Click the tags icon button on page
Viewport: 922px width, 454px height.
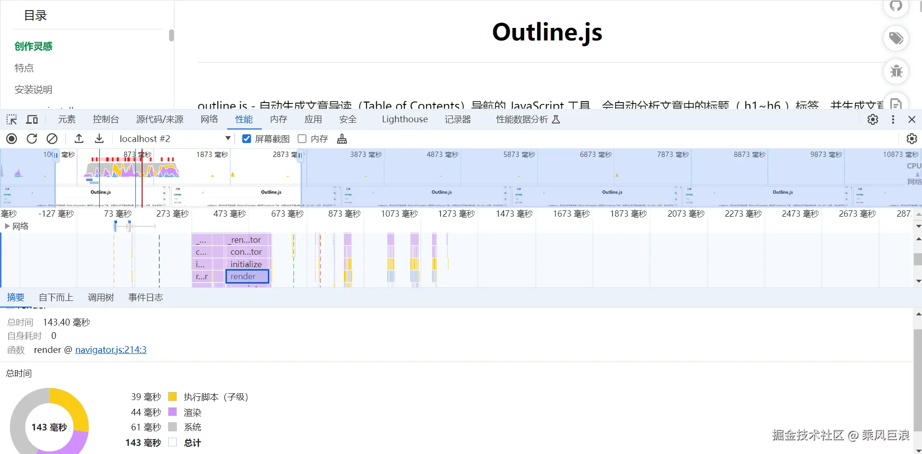[x=896, y=38]
